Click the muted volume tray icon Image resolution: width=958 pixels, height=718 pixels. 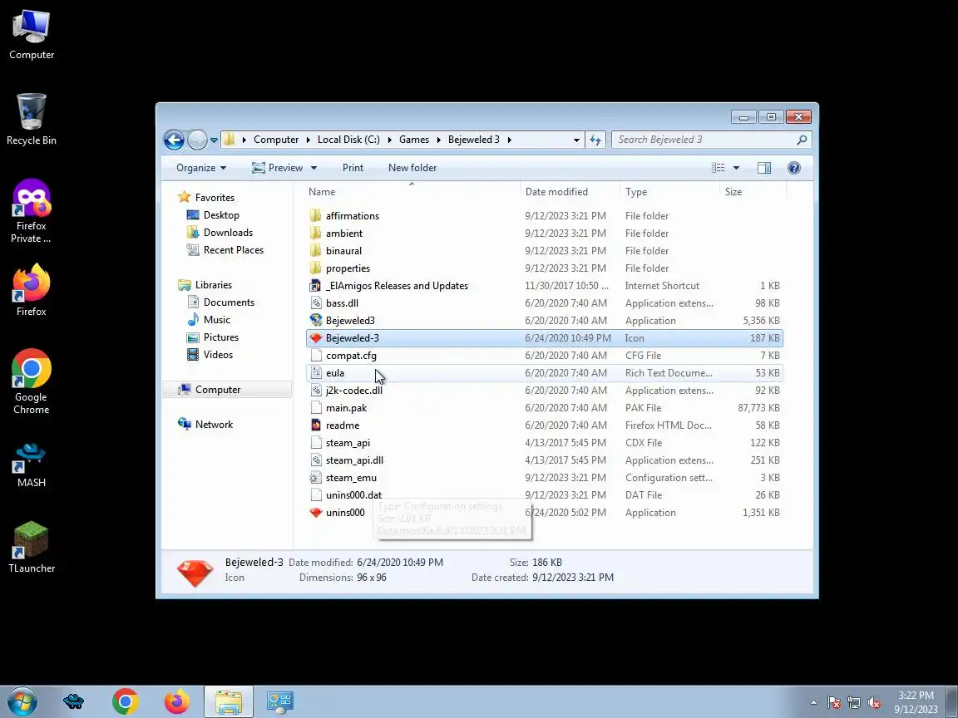(x=874, y=703)
